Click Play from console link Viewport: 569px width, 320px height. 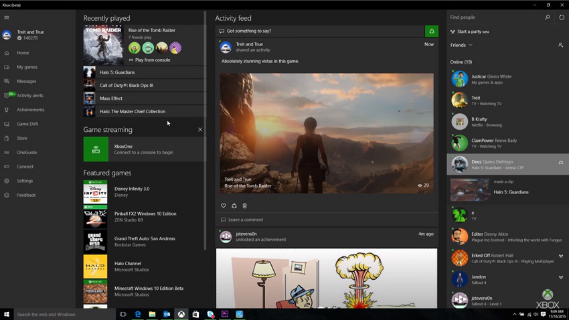pos(149,60)
